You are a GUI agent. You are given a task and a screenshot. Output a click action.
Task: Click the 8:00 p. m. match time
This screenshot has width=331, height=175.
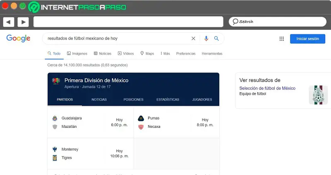[205, 125]
